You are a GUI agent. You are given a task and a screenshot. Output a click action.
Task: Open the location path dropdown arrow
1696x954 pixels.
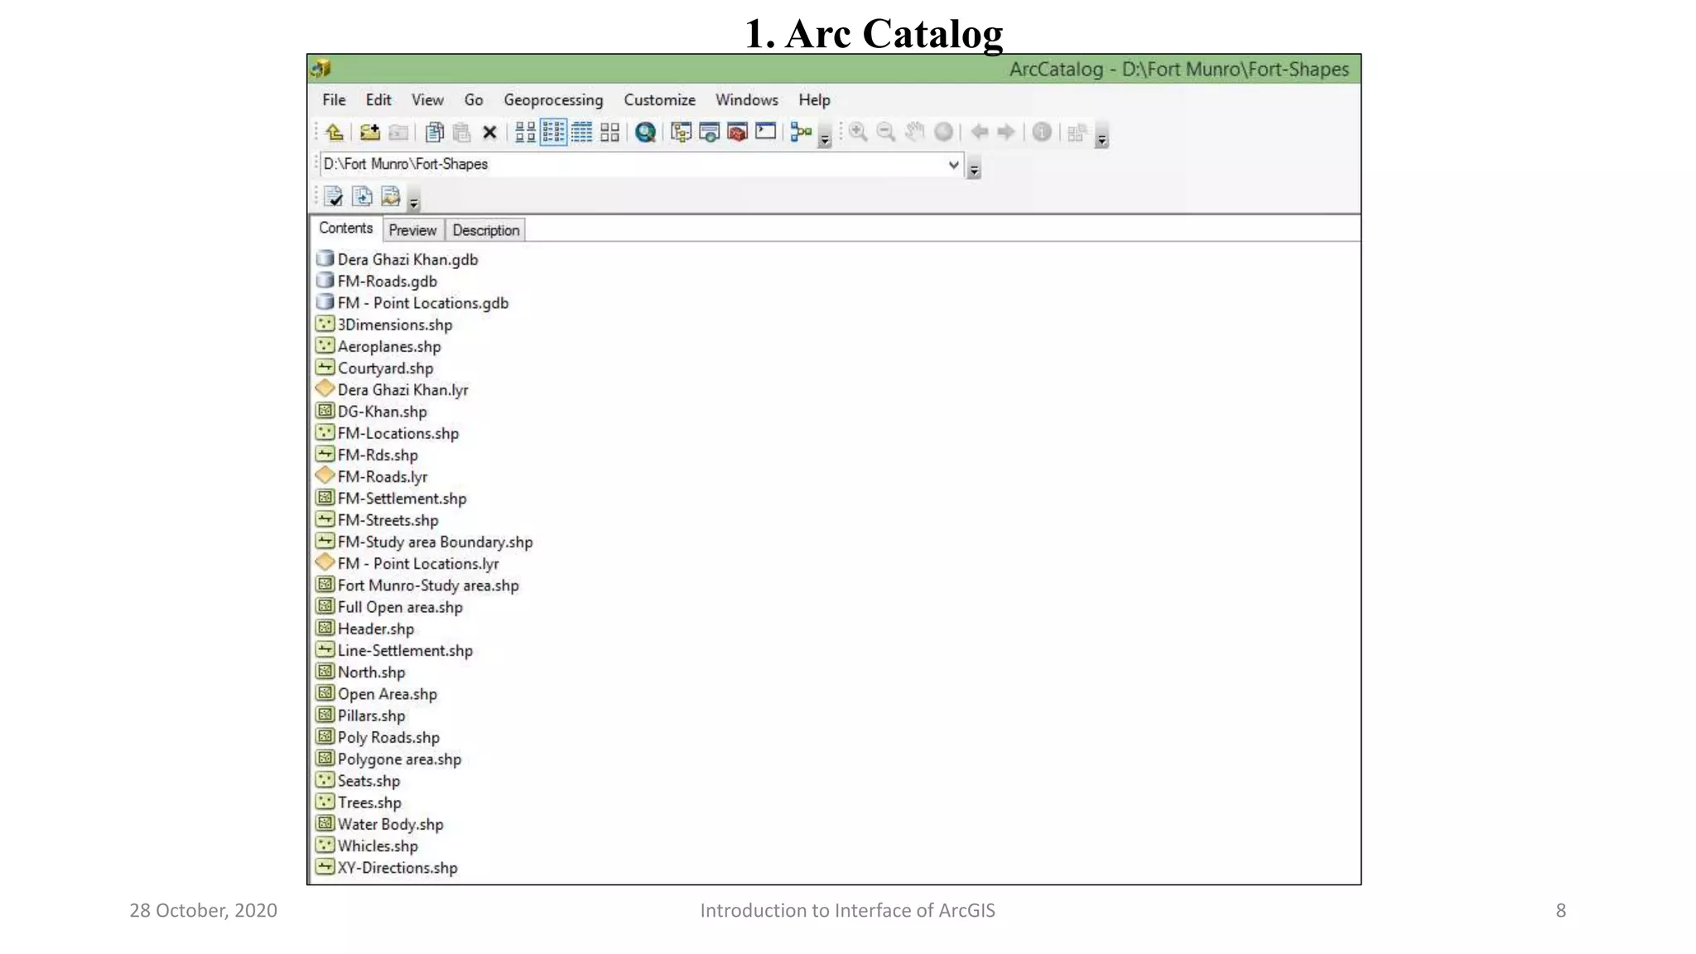tap(953, 164)
